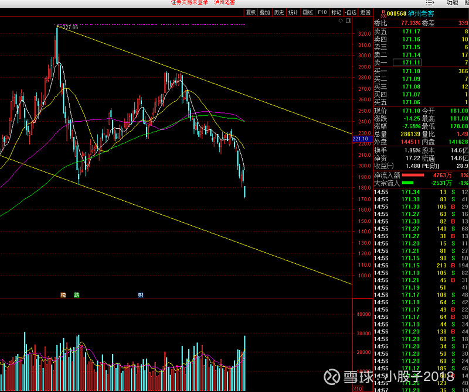Screen dimensions: 469x392
Task: Click the 卖五 price 171.17
Action: (412, 32)
